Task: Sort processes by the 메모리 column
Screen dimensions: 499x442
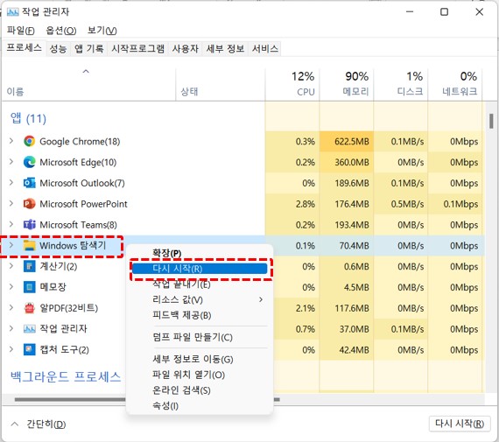Action: pyautogui.click(x=347, y=85)
